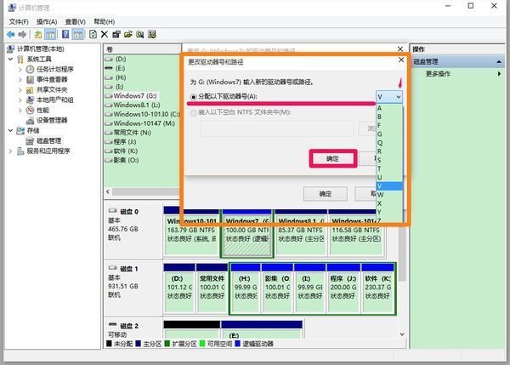This screenshot has width=510, height=365.
Task: Click the Back arrow toolbar icon
Action: pyautogui.click(x=11, y=34)
